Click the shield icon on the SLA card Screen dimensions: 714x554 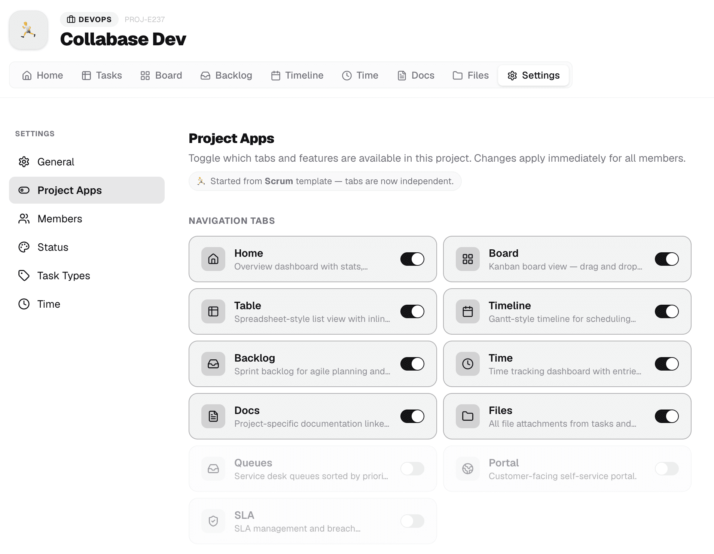coord(213,521)
